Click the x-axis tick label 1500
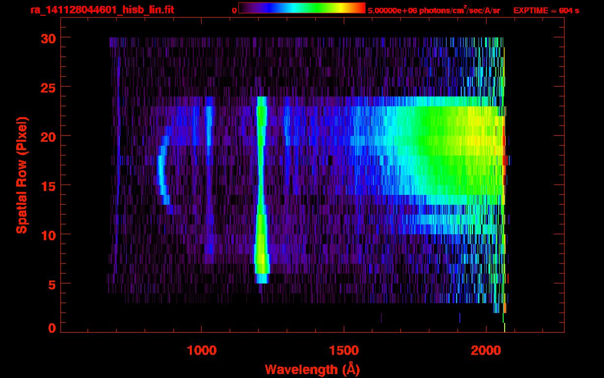This screenshot has height=378, width=604. (x=344, y=350)
